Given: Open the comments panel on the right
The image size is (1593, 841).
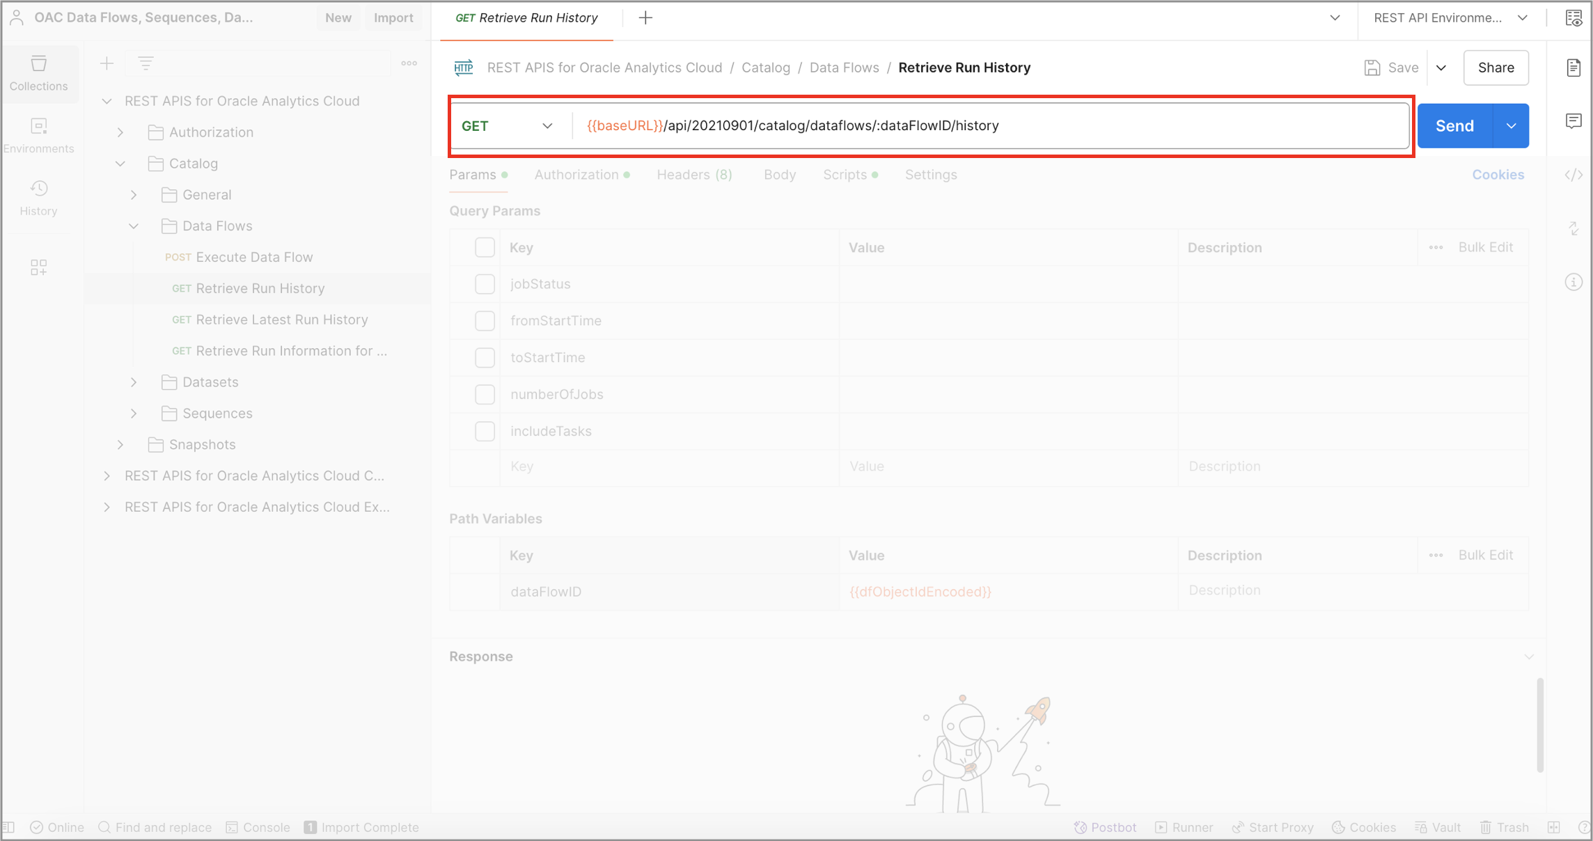Looking at the screenshot, I should tap(1574, 121).
